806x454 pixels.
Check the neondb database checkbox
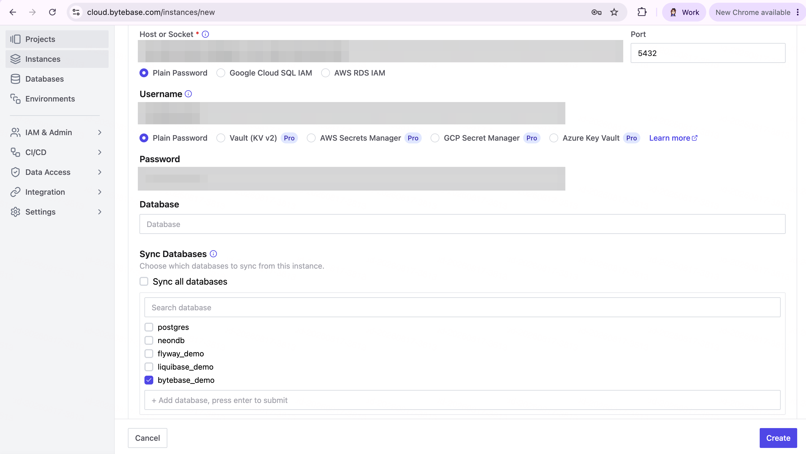point(149,340)
